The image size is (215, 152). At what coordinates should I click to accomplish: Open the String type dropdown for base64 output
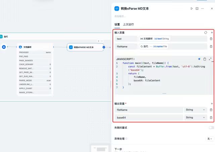click(195, 117)
